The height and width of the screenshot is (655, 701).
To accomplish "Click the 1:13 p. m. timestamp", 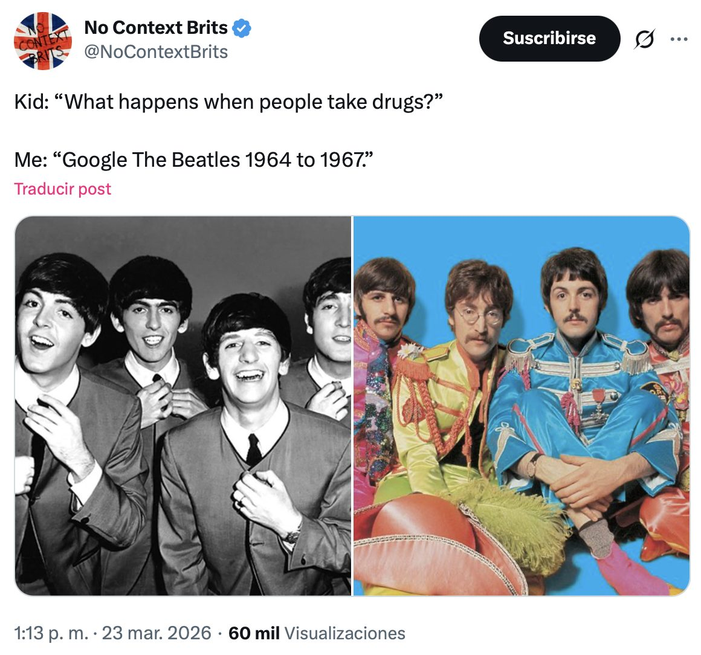I will [x=51, y=633].
